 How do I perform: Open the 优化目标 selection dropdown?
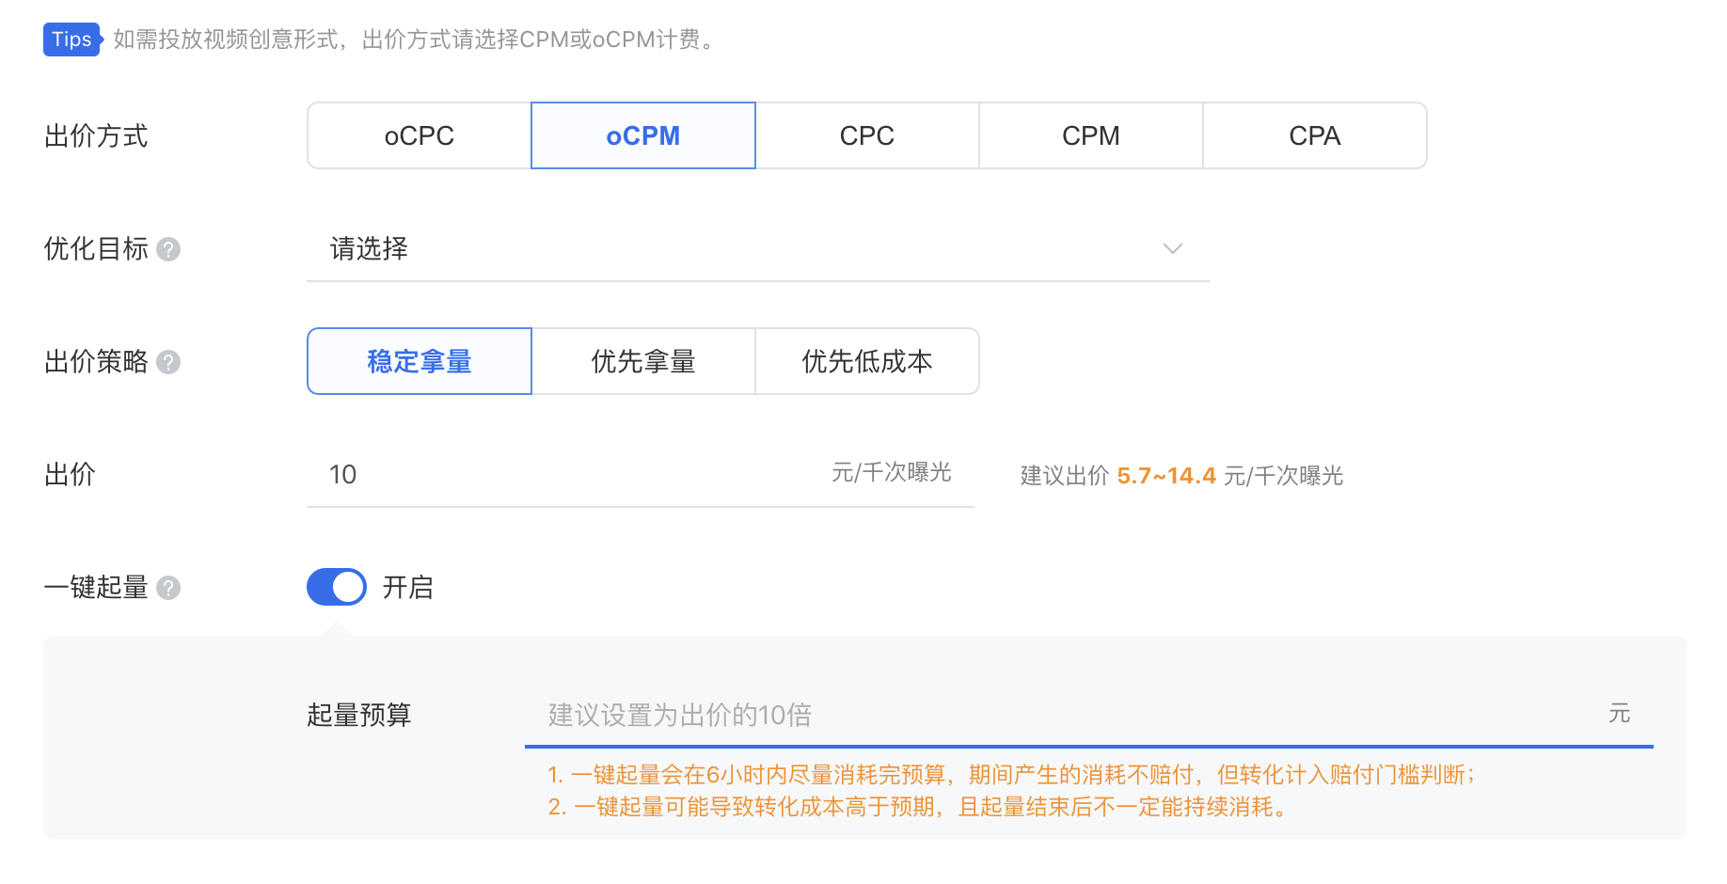pos(658,249)
